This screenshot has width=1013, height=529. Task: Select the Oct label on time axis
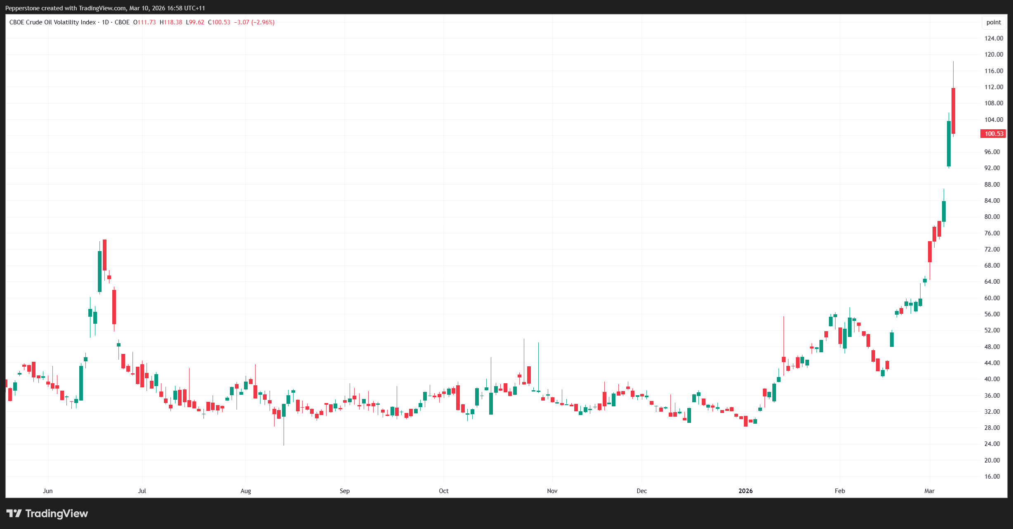(x=443, y=491)
